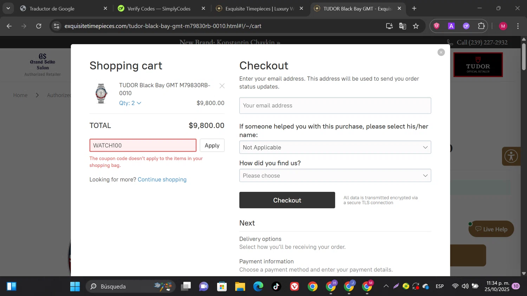Go back to the previous page
This screenshot has width=527, height=296.
click(x=9, y=26)
